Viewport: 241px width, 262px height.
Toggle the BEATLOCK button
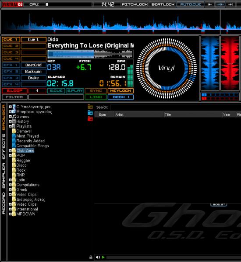point(163,4)
